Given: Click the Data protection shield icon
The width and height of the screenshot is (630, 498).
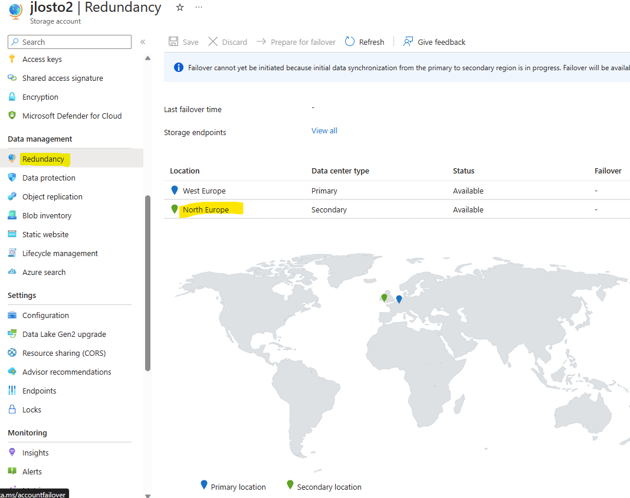Looking at the screenshot, I should (x=12, y=177).
